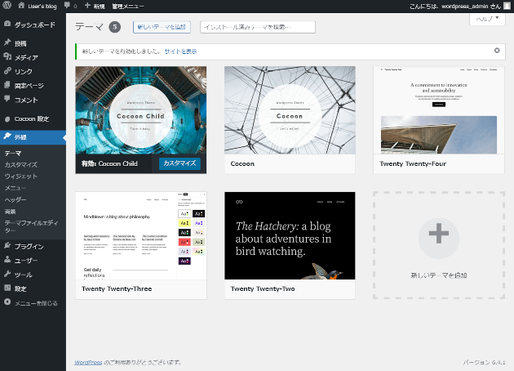Screen dimensions: 514x371
Task: Open Tools (ツール) wrench menu
Action: pyautogui.click(x=7, y=275)
